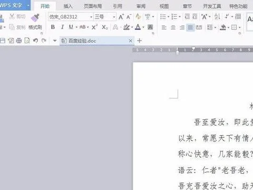253x190 pixels.
Task: Apply text effect outline A icon
Action: [x=115, y=27]
